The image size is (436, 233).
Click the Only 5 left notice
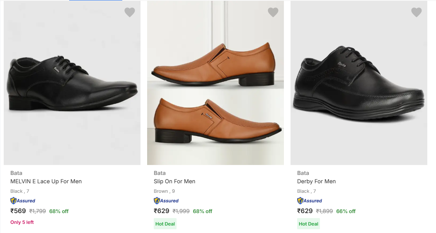pos(22,222)
